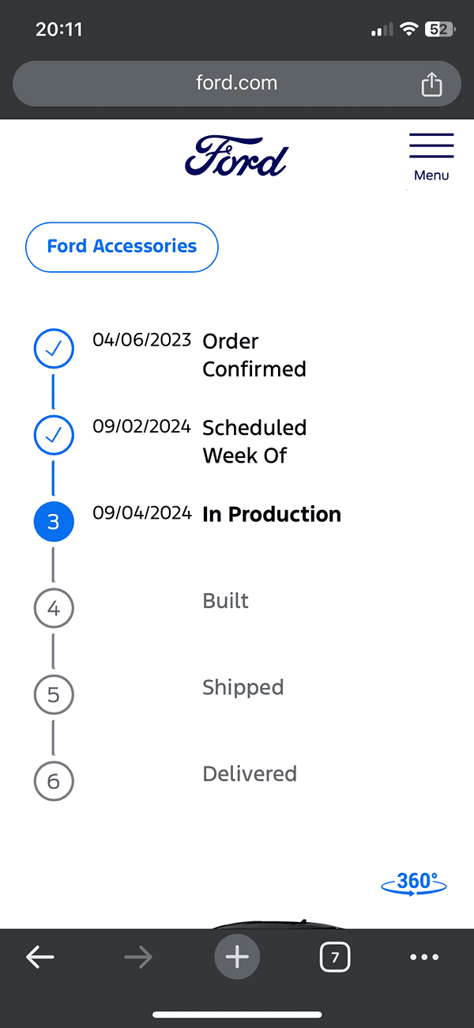Tap the step 6 Delivered circle

54,781
